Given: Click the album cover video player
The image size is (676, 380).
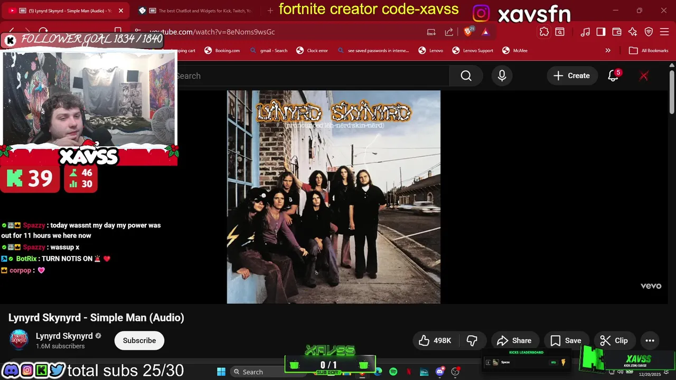Looking at the screenshot, I should click(334, 197).
